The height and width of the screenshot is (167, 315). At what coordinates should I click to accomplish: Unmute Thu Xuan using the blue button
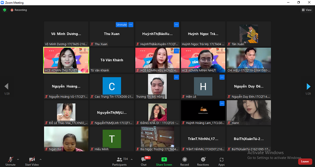click(121, 25)
